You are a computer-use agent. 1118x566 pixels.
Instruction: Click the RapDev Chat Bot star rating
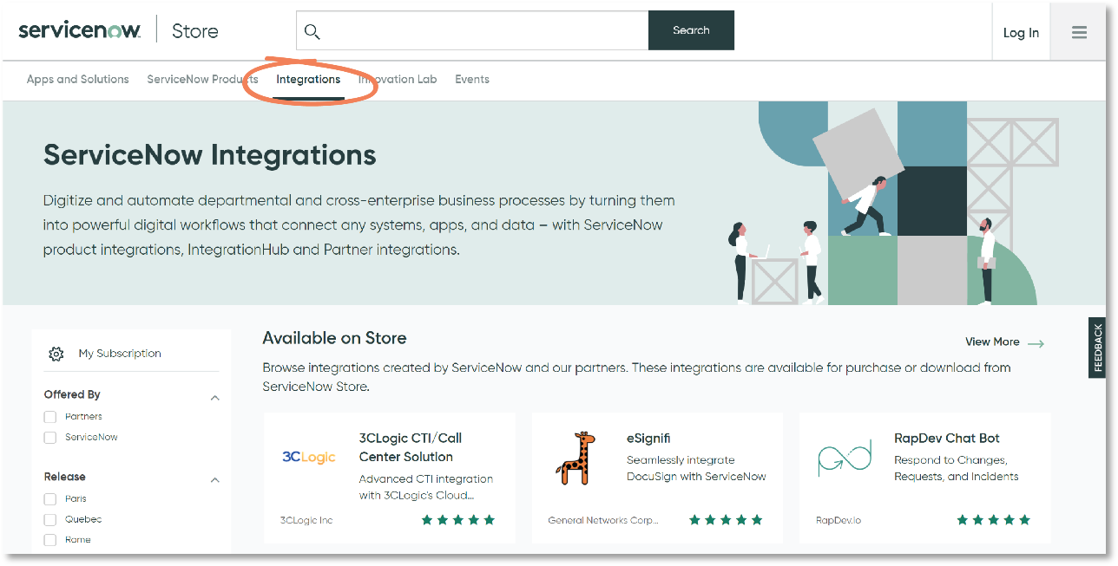pos(993,520)
